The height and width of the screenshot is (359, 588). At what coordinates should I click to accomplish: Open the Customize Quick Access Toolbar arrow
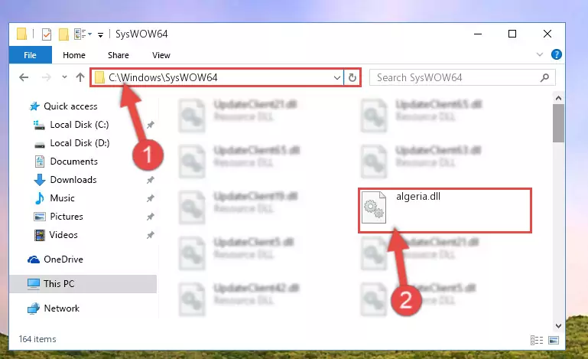tap(100, 35)
